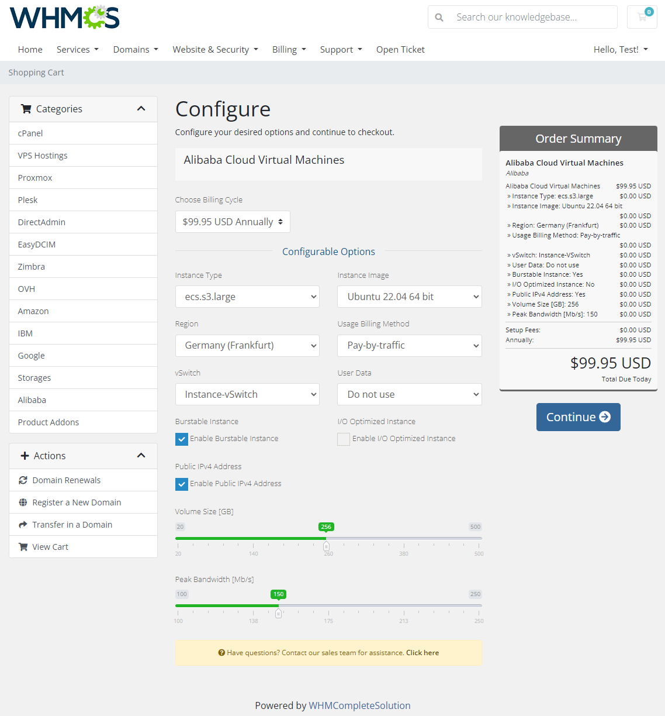665x716 pixels.
Task: Select the Product Addons category
Action: point(84,422)
